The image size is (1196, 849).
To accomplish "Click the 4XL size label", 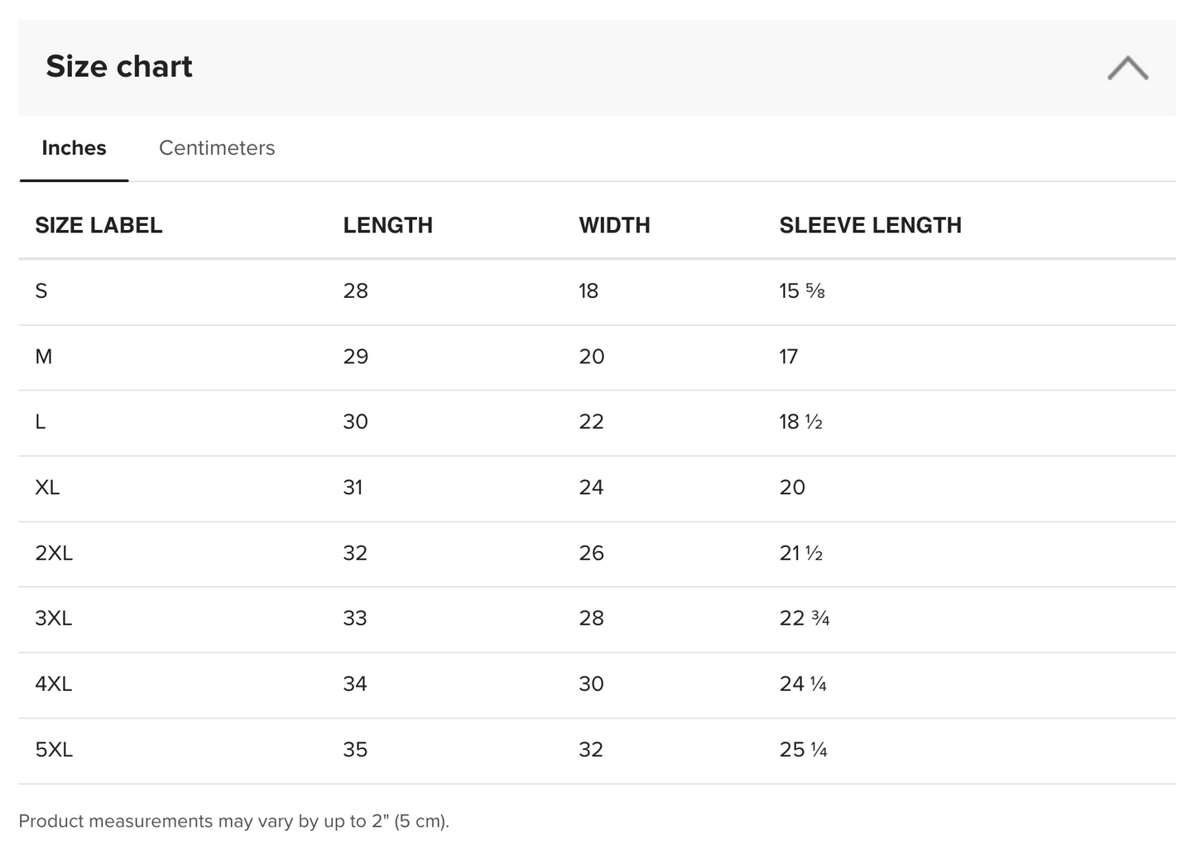I will [x=54, y=684].
